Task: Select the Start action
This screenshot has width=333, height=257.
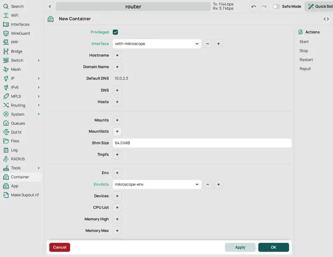Action: point(304,42)
